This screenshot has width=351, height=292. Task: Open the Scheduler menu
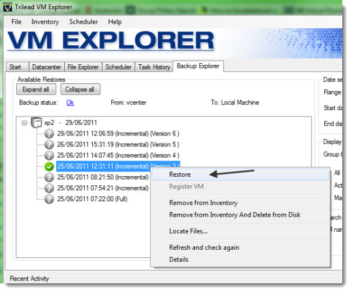[84, 21]
